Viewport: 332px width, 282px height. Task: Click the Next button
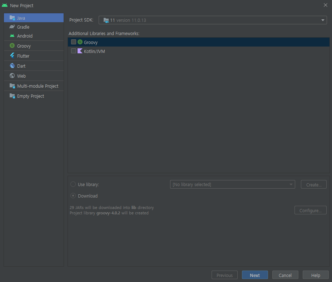coord(255,275)
